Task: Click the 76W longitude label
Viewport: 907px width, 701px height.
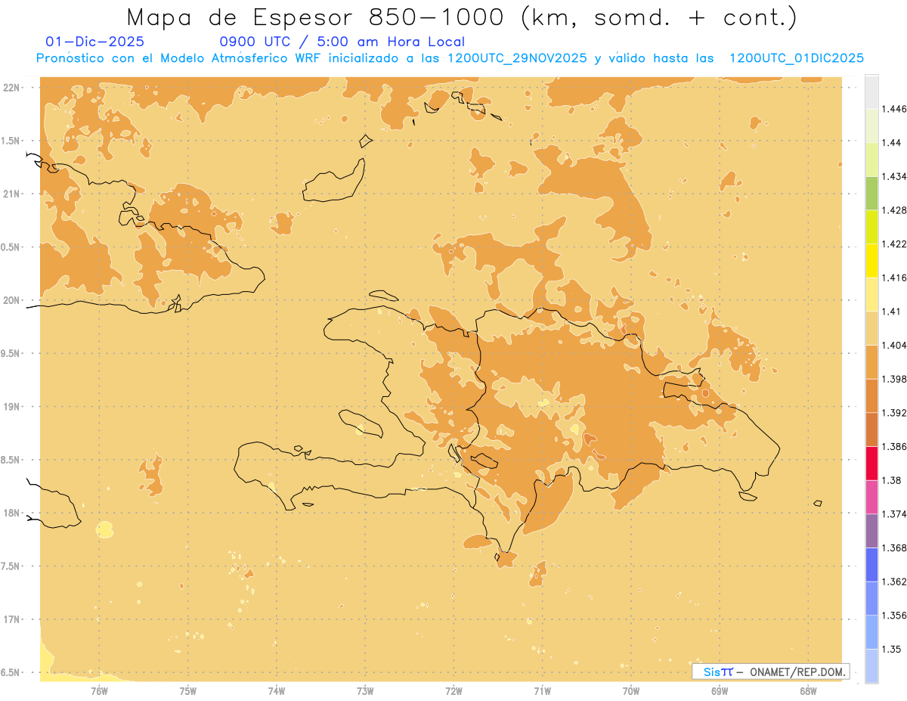Action: click(99, 690)
